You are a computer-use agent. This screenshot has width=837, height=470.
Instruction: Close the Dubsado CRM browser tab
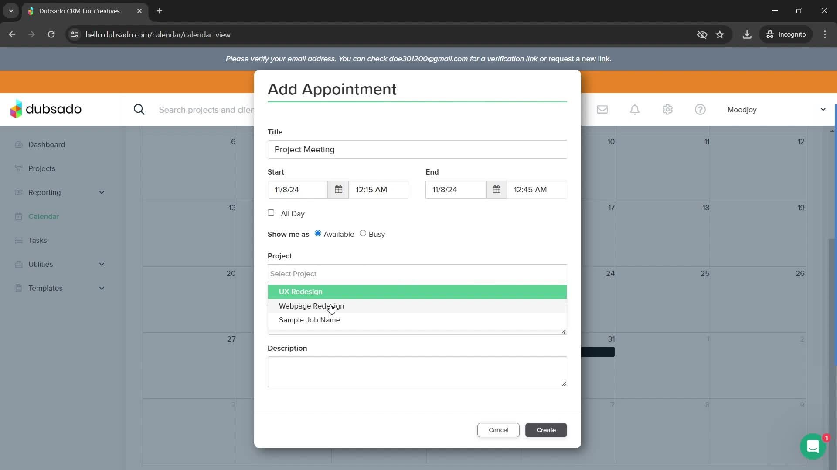point(139,11)
